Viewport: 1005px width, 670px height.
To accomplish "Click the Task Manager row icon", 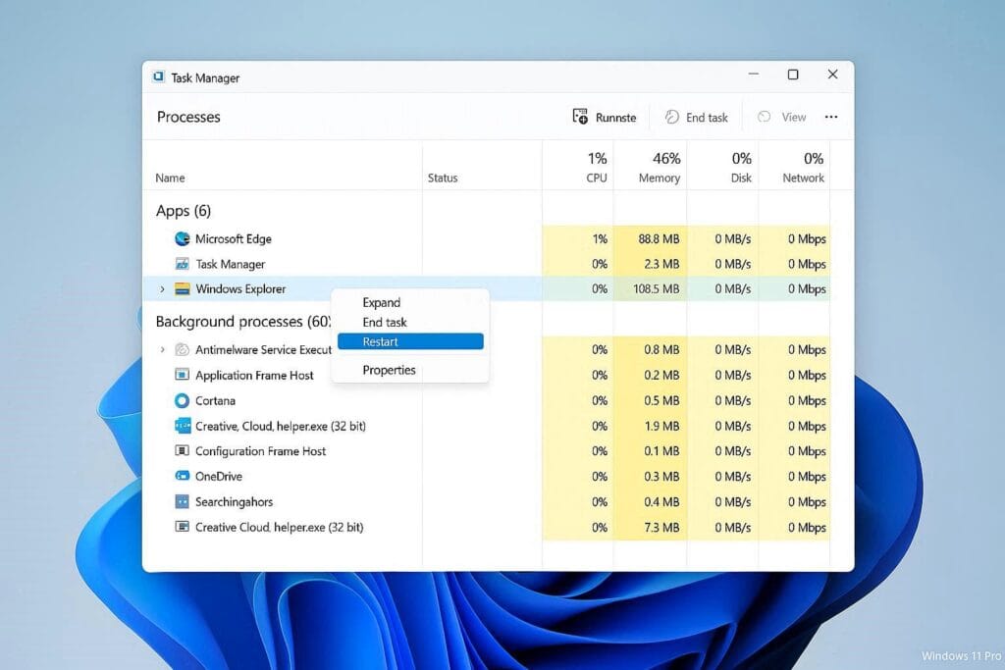I will pos(182,264).
